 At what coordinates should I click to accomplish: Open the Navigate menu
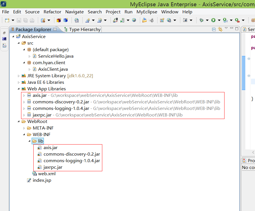pyautogui.click(x=74, y=12)
